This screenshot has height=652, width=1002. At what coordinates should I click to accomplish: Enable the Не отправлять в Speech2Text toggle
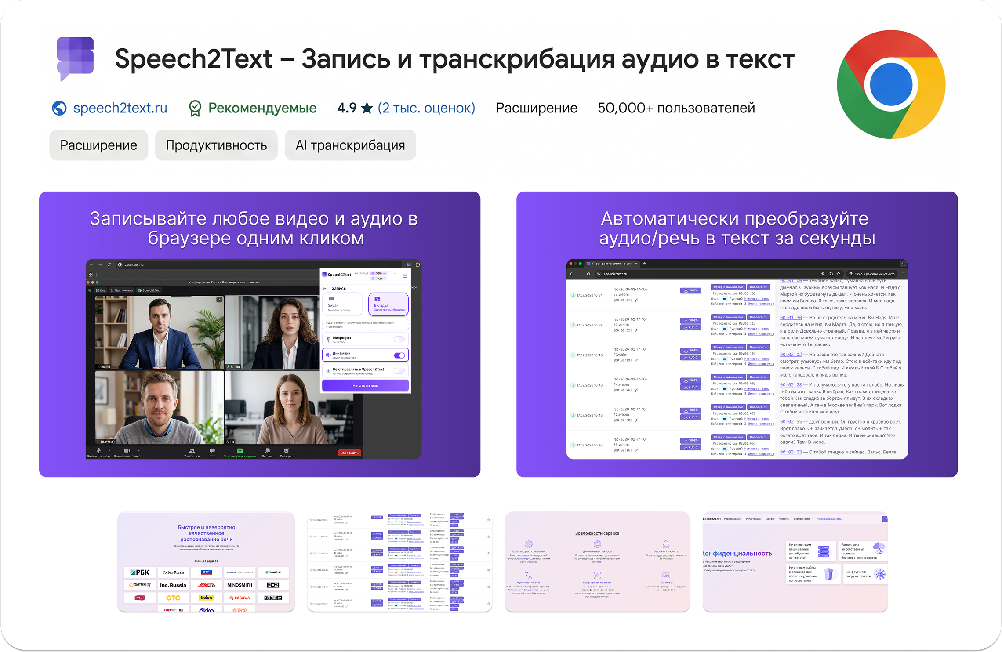pyautogui.click(x=399, y=371)
